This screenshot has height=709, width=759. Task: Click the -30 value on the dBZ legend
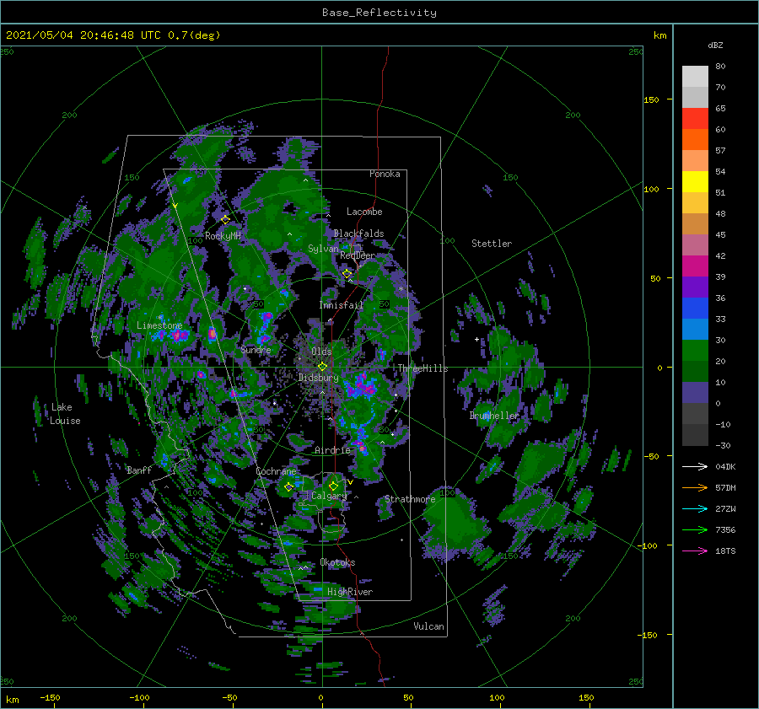[724, 445]
